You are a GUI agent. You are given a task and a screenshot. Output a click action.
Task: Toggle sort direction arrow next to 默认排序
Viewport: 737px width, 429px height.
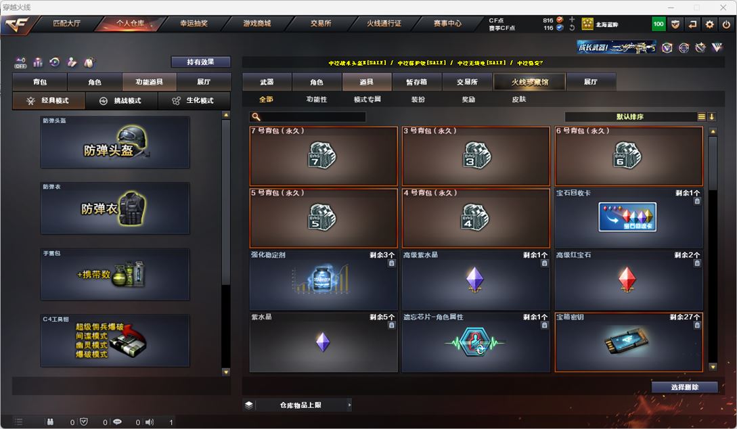[711, 116]
